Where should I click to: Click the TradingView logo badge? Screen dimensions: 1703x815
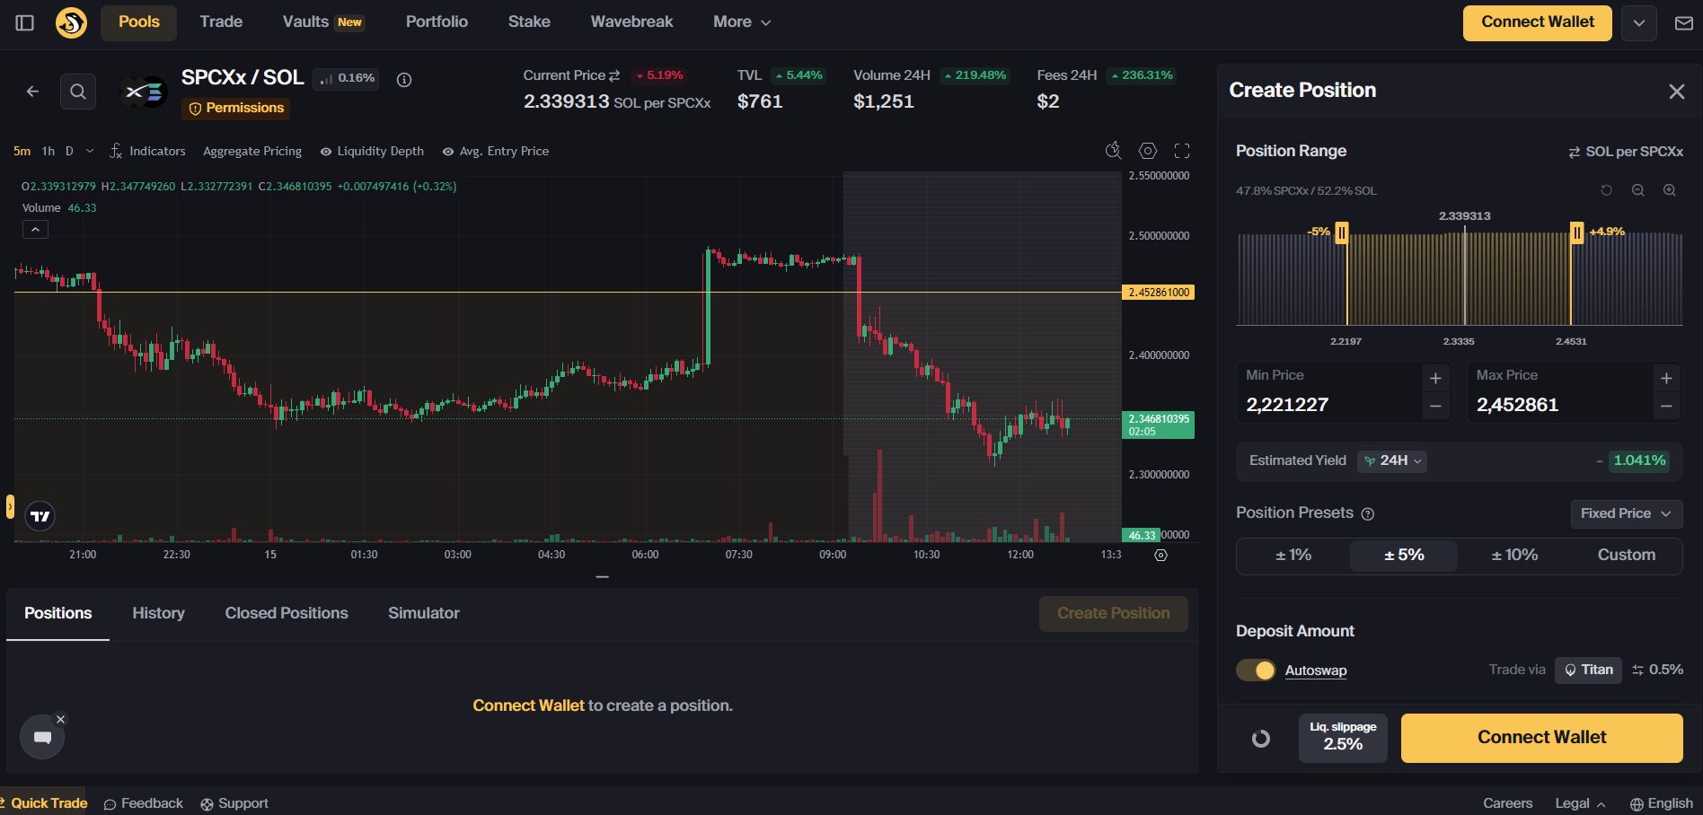pyautogui.click(x=40, y=516)
